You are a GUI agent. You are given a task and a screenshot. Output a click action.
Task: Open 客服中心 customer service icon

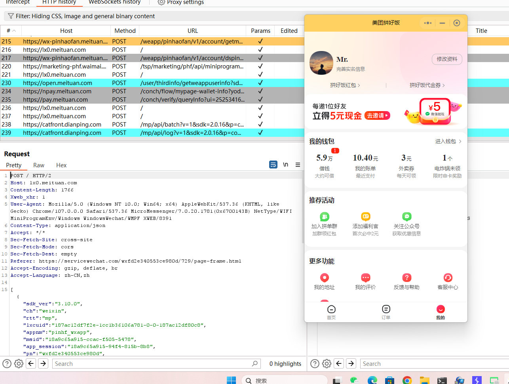[x=448, y=278]
